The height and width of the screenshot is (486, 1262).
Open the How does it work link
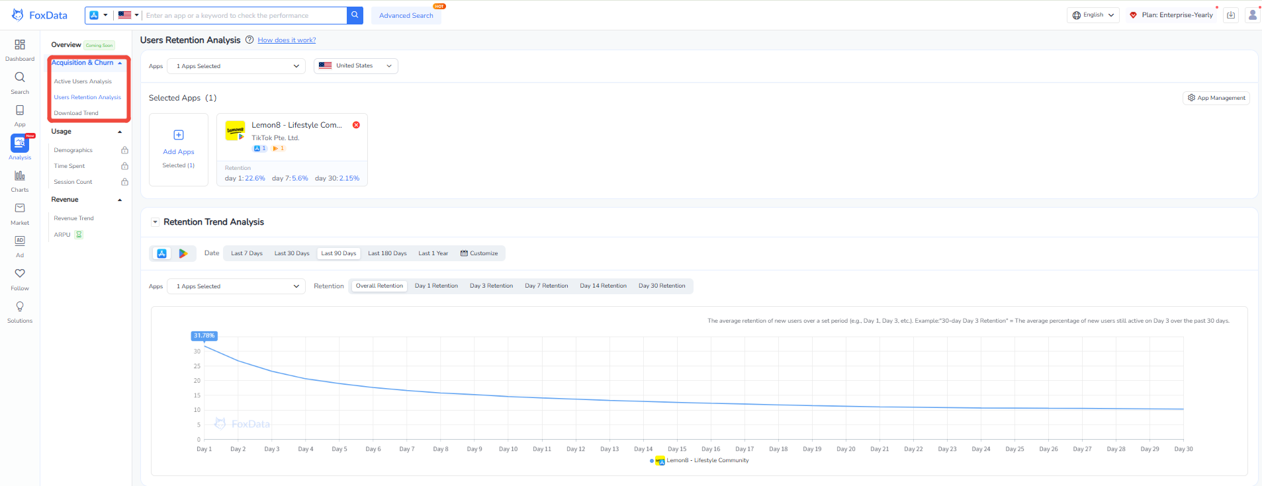tap(287, 40)
